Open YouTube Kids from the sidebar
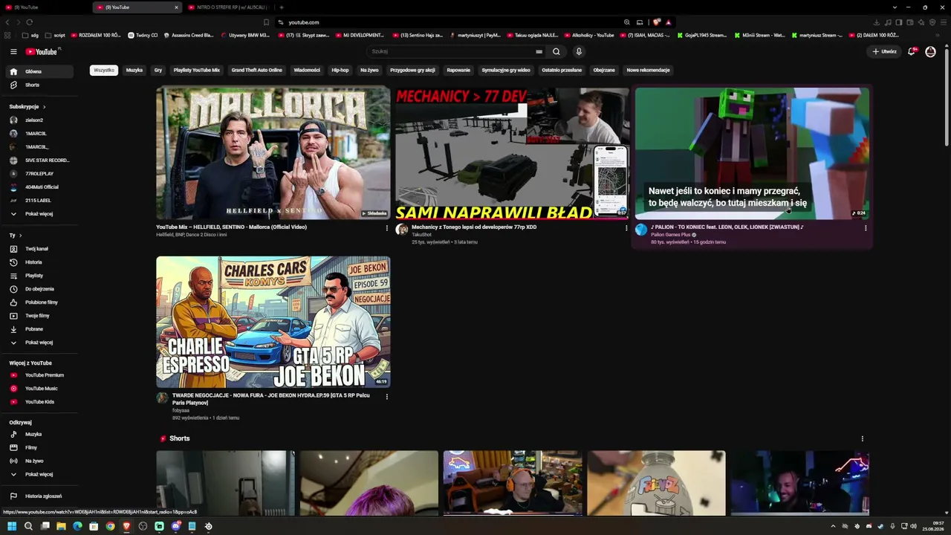The image size is (951, 535). (41, 402)
